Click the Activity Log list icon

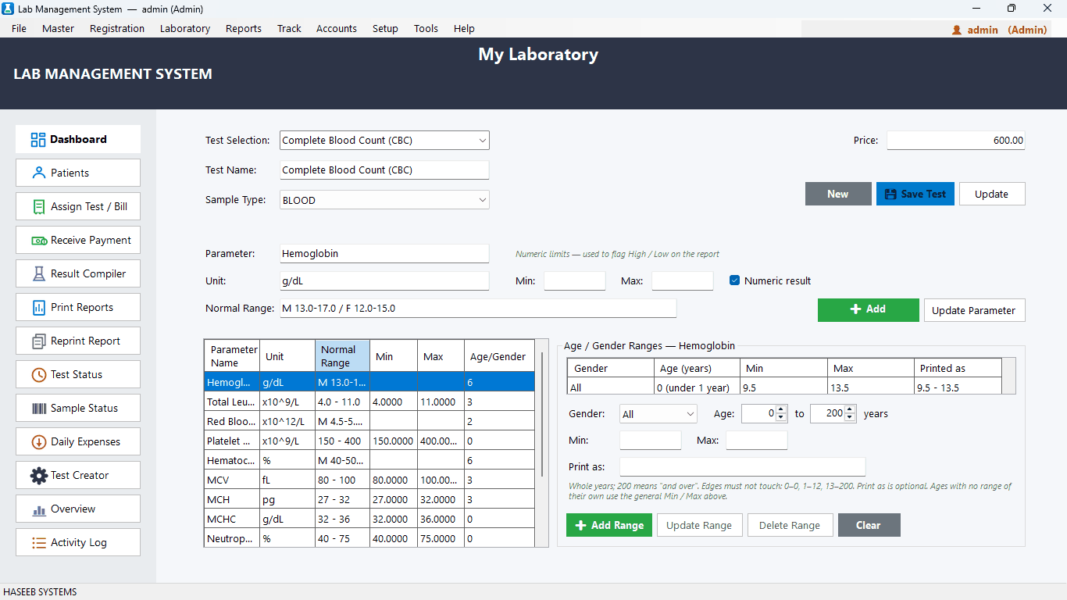click(x=38, y=543)
